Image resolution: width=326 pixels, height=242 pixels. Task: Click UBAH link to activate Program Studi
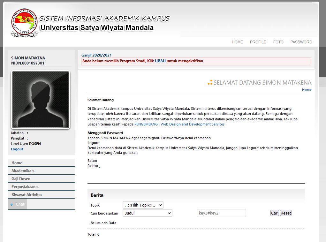tap(160, 61)
